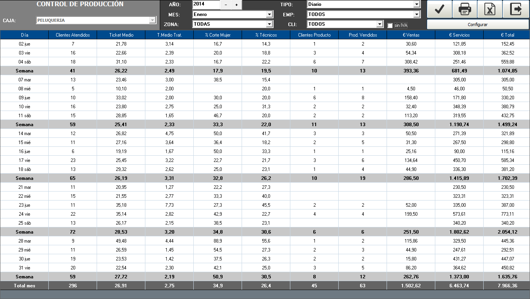The height and width of the screenshot is (299, 530).
Task: Open the CAJA Peluqueria dropdown
Action: (152, 20)
